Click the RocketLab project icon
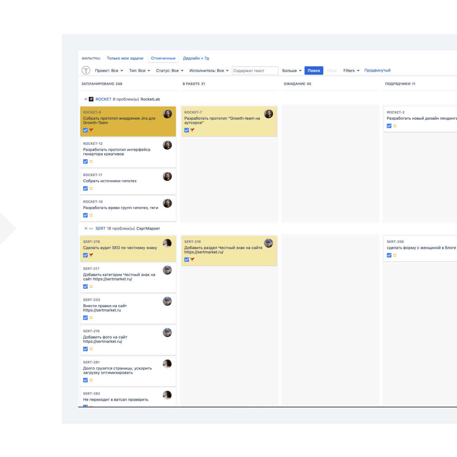This screenshot has height=457, width=457. coord(91,99)
